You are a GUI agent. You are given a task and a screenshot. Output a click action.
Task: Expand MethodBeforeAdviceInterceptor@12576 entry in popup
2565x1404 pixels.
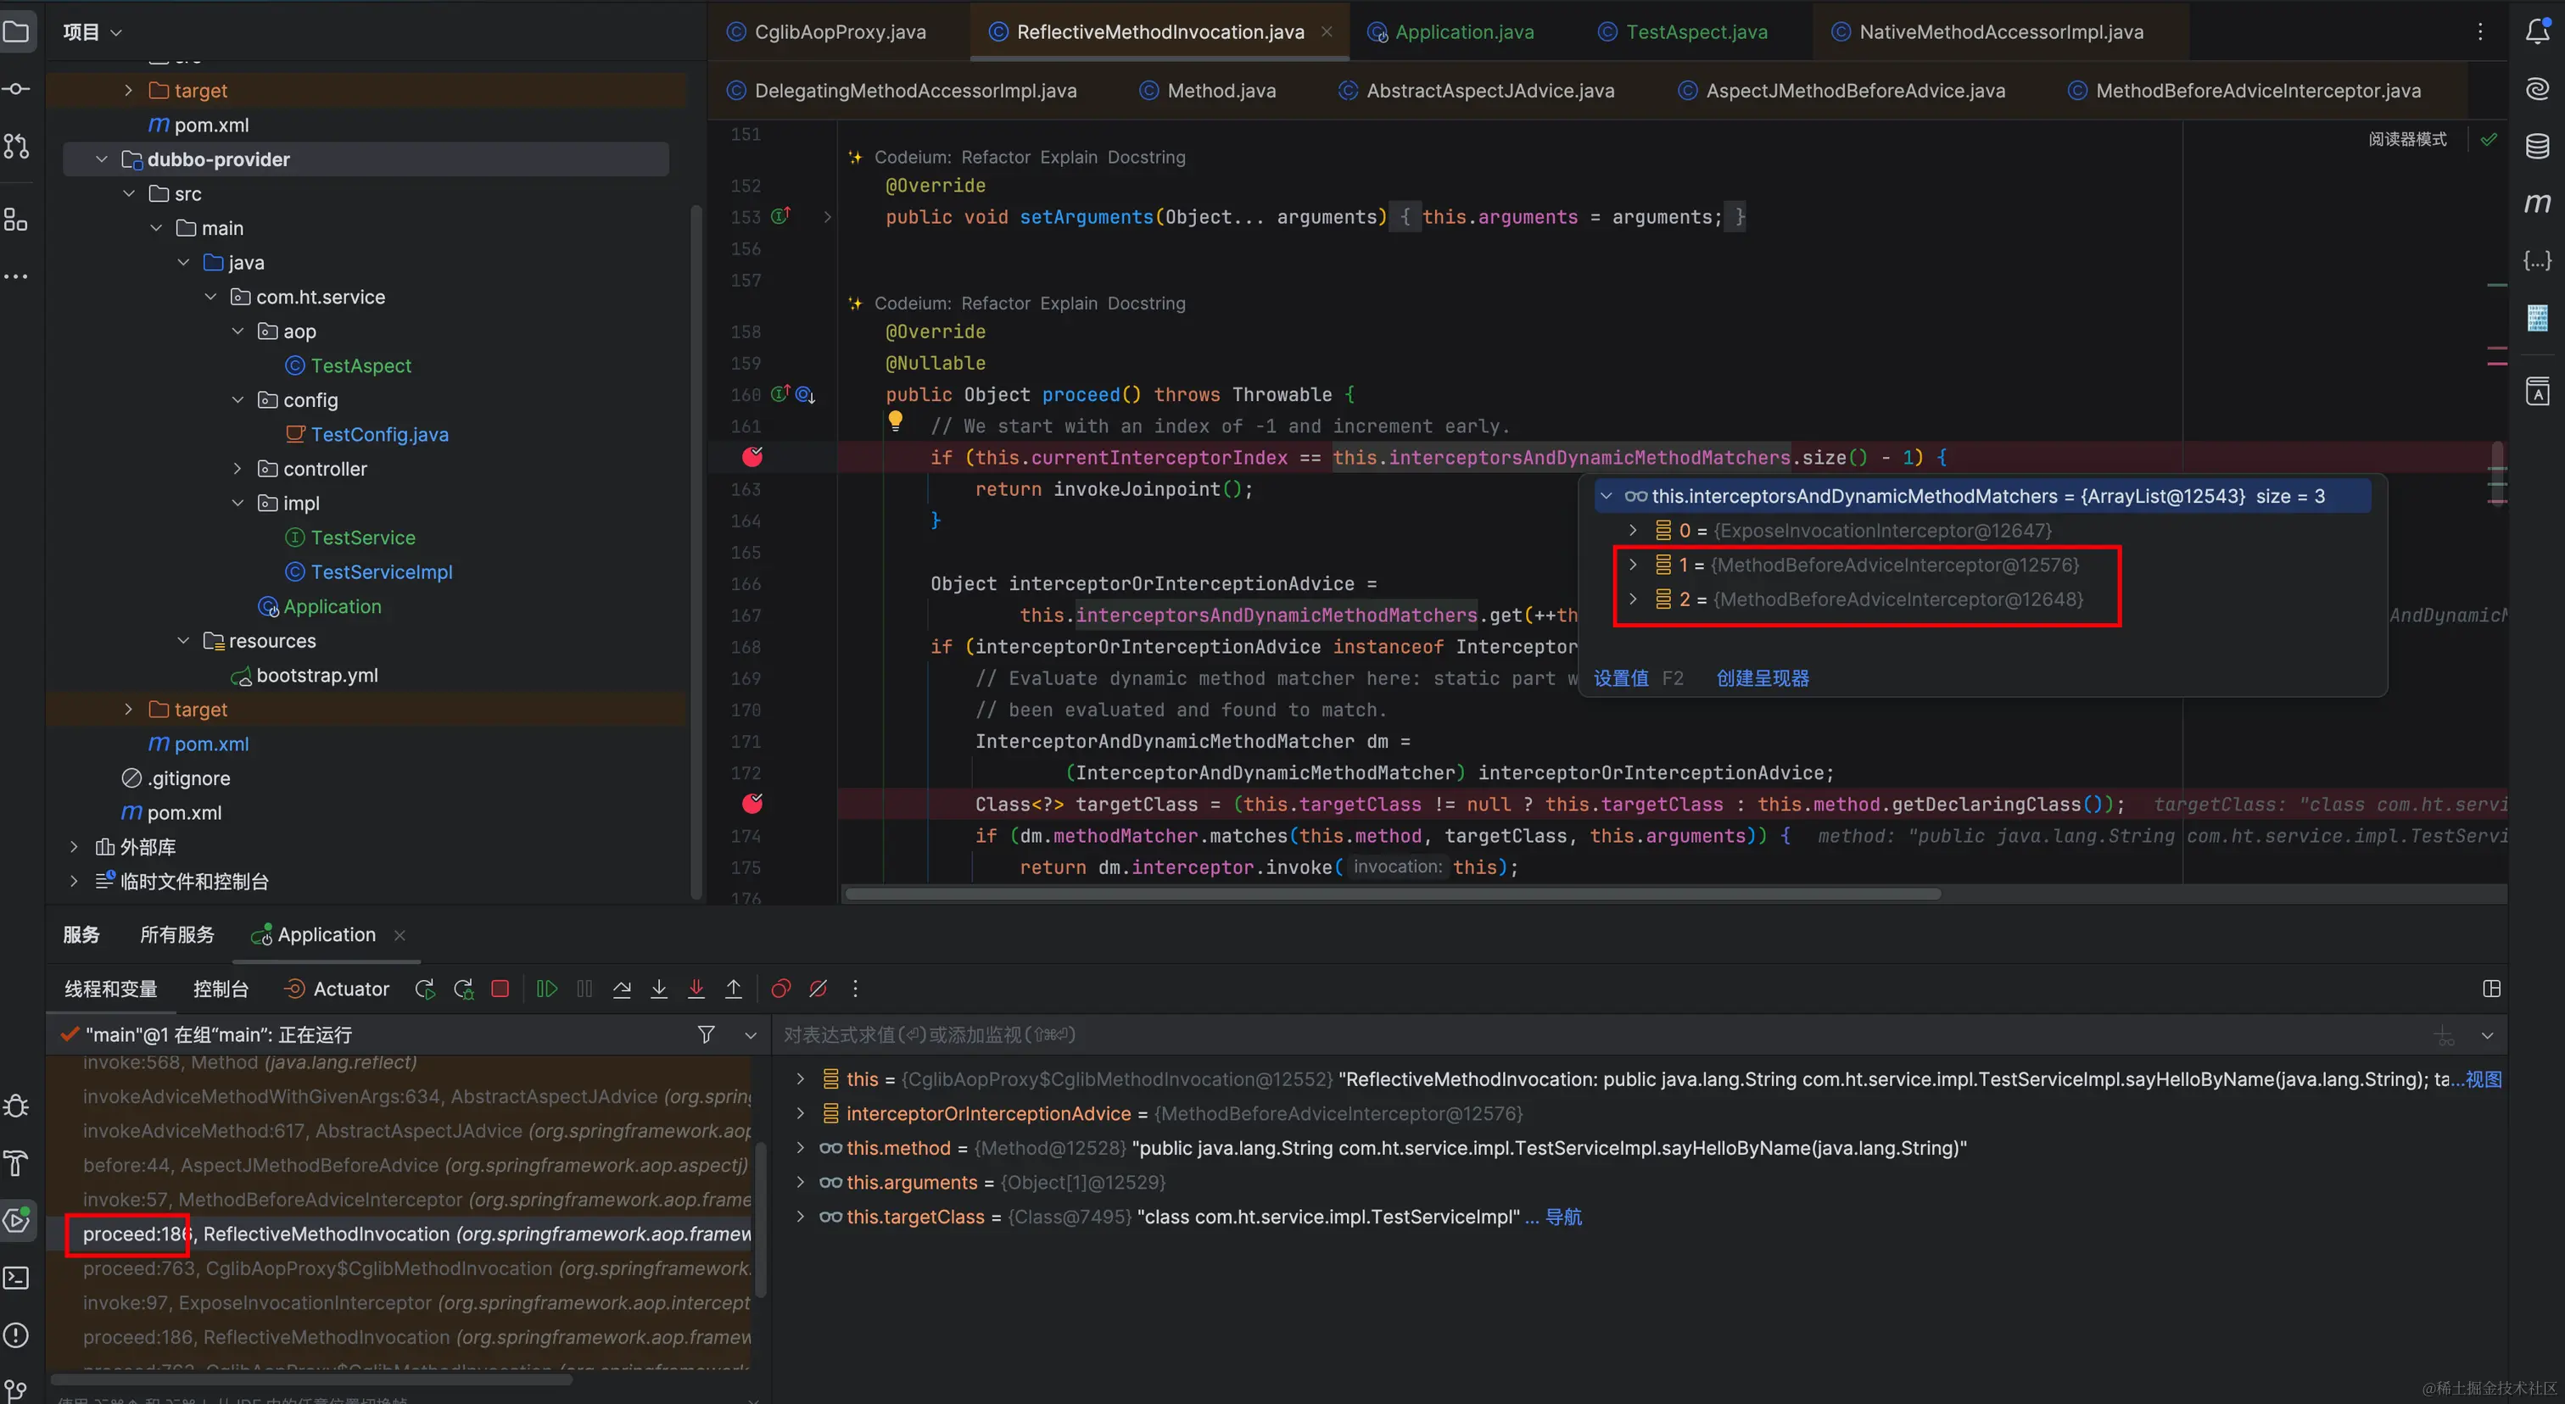tap(1633, 565)
